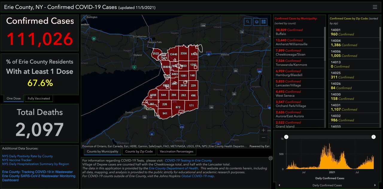Viewport: 383px width, 189px height.
Task: Select zip 14025 with 311 Confirmed
Action: [354, 75]
